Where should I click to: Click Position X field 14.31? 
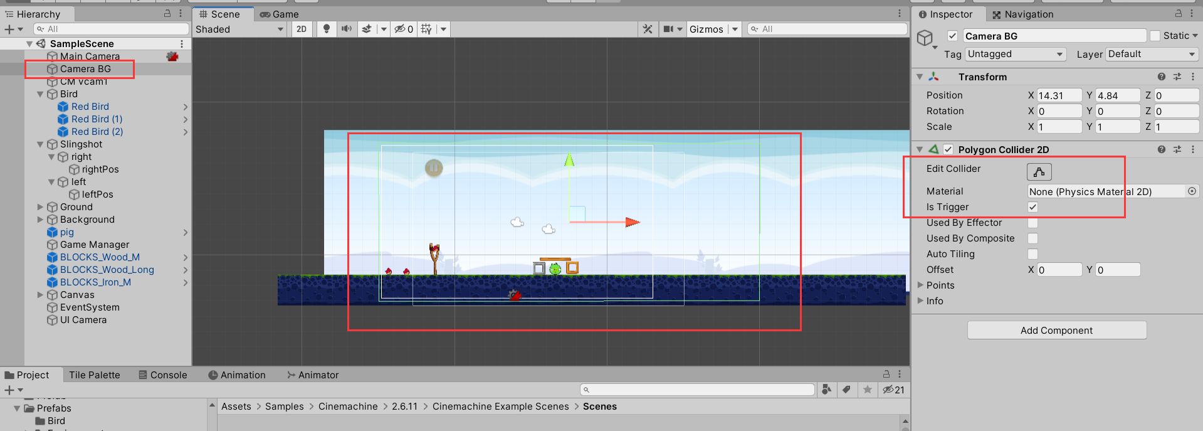tap(1059, 95)
